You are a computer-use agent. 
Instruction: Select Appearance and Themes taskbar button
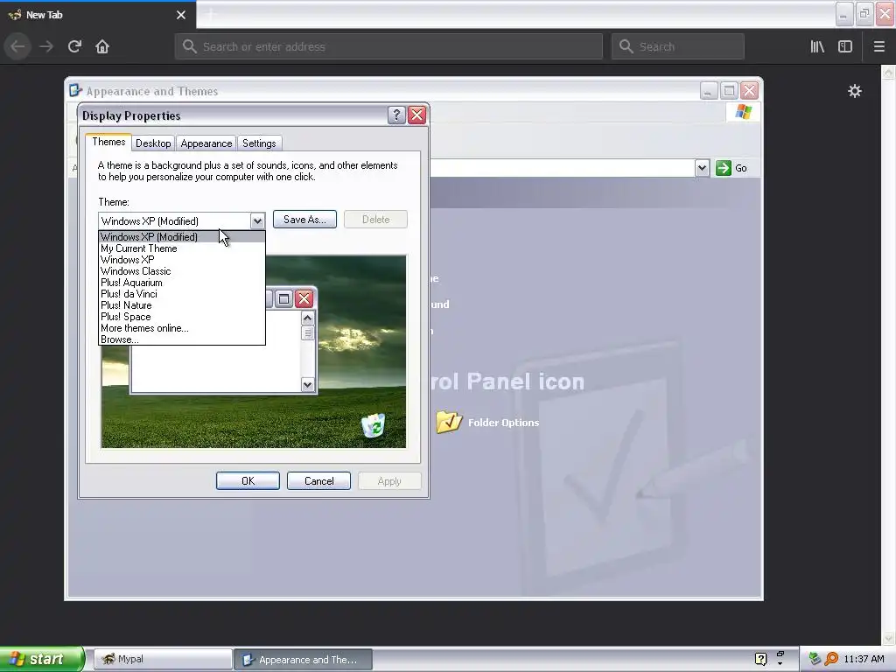[x=304, y=660]
